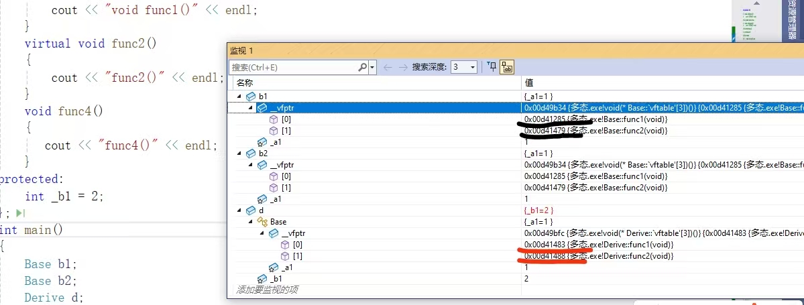Click the [1] icon under b2's __vfptr

click(274, 188)
